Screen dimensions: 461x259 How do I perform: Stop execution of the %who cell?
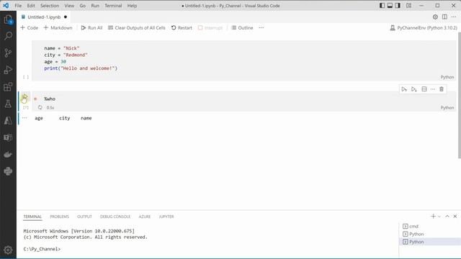click(x=25, y=97)
